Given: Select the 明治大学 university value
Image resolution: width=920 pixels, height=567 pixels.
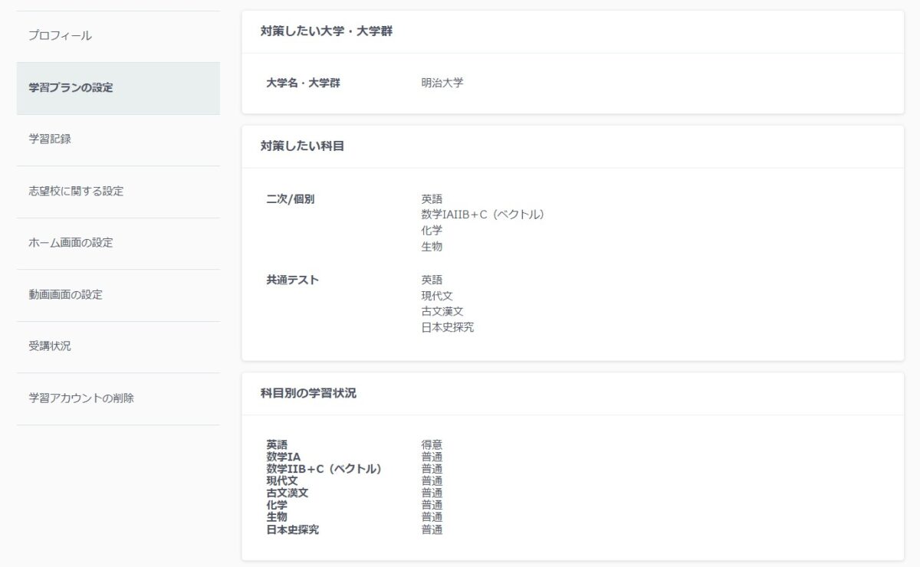Looking at the screenshot, I should click(442, 83).
